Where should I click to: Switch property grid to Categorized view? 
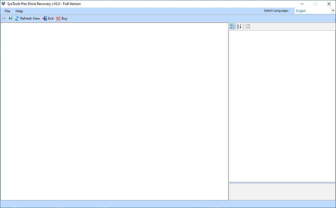click(233, 26)
